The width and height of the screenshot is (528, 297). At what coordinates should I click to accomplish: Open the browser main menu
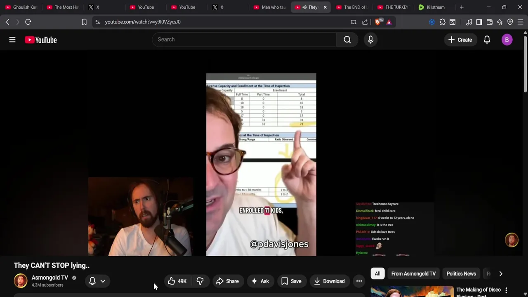point(520,22)
